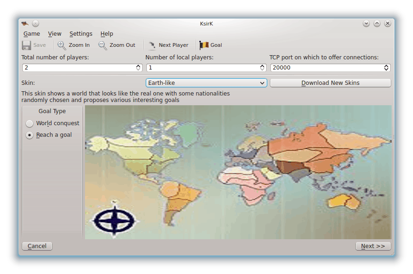Click the Download New Skins button
Image resolution: width=413 pixels, height=274 pixels.
330,83
